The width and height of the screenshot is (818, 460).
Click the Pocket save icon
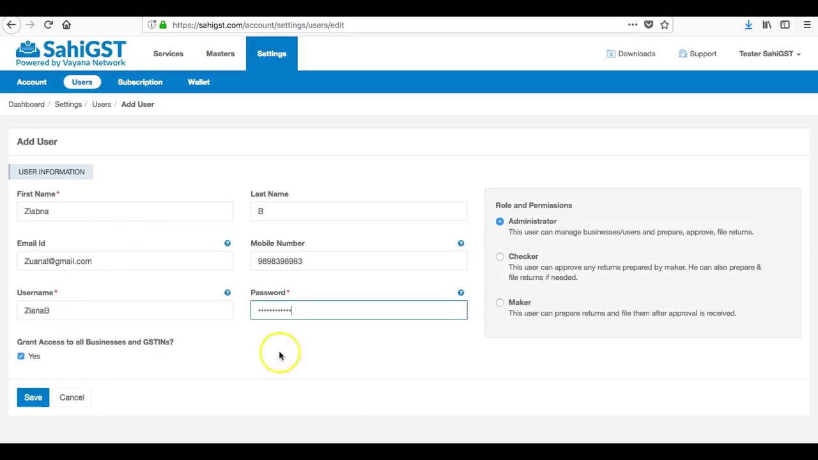[x=649, y=25]
